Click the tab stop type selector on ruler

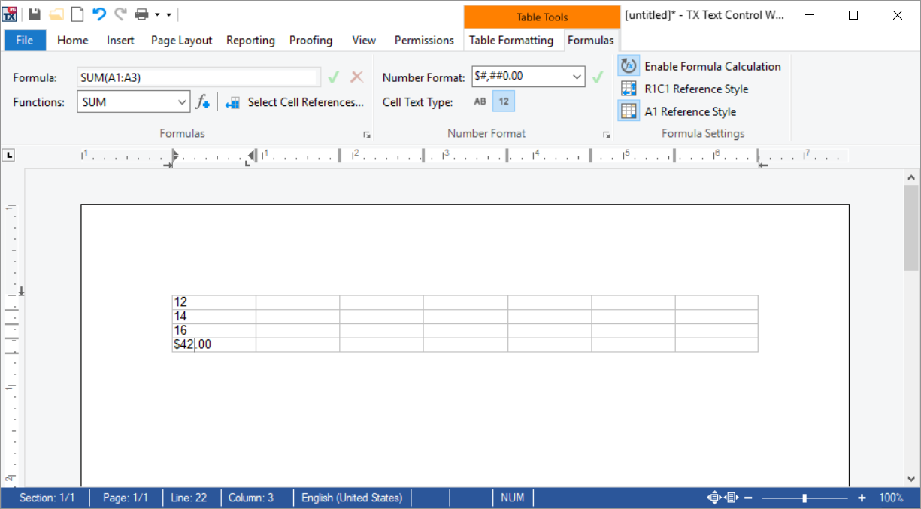tap(9, 156)
